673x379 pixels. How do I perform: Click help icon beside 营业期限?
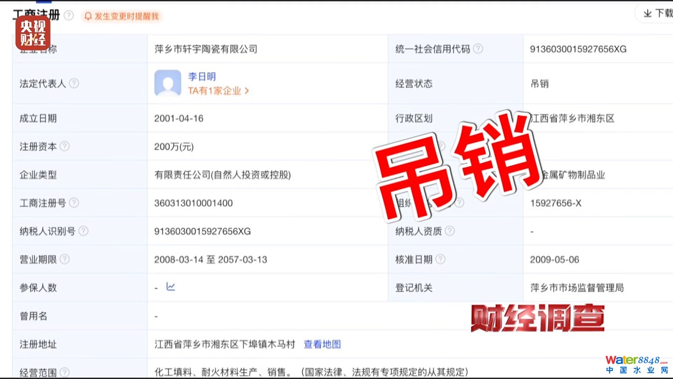pyautogui.click(x=65, y=259)
